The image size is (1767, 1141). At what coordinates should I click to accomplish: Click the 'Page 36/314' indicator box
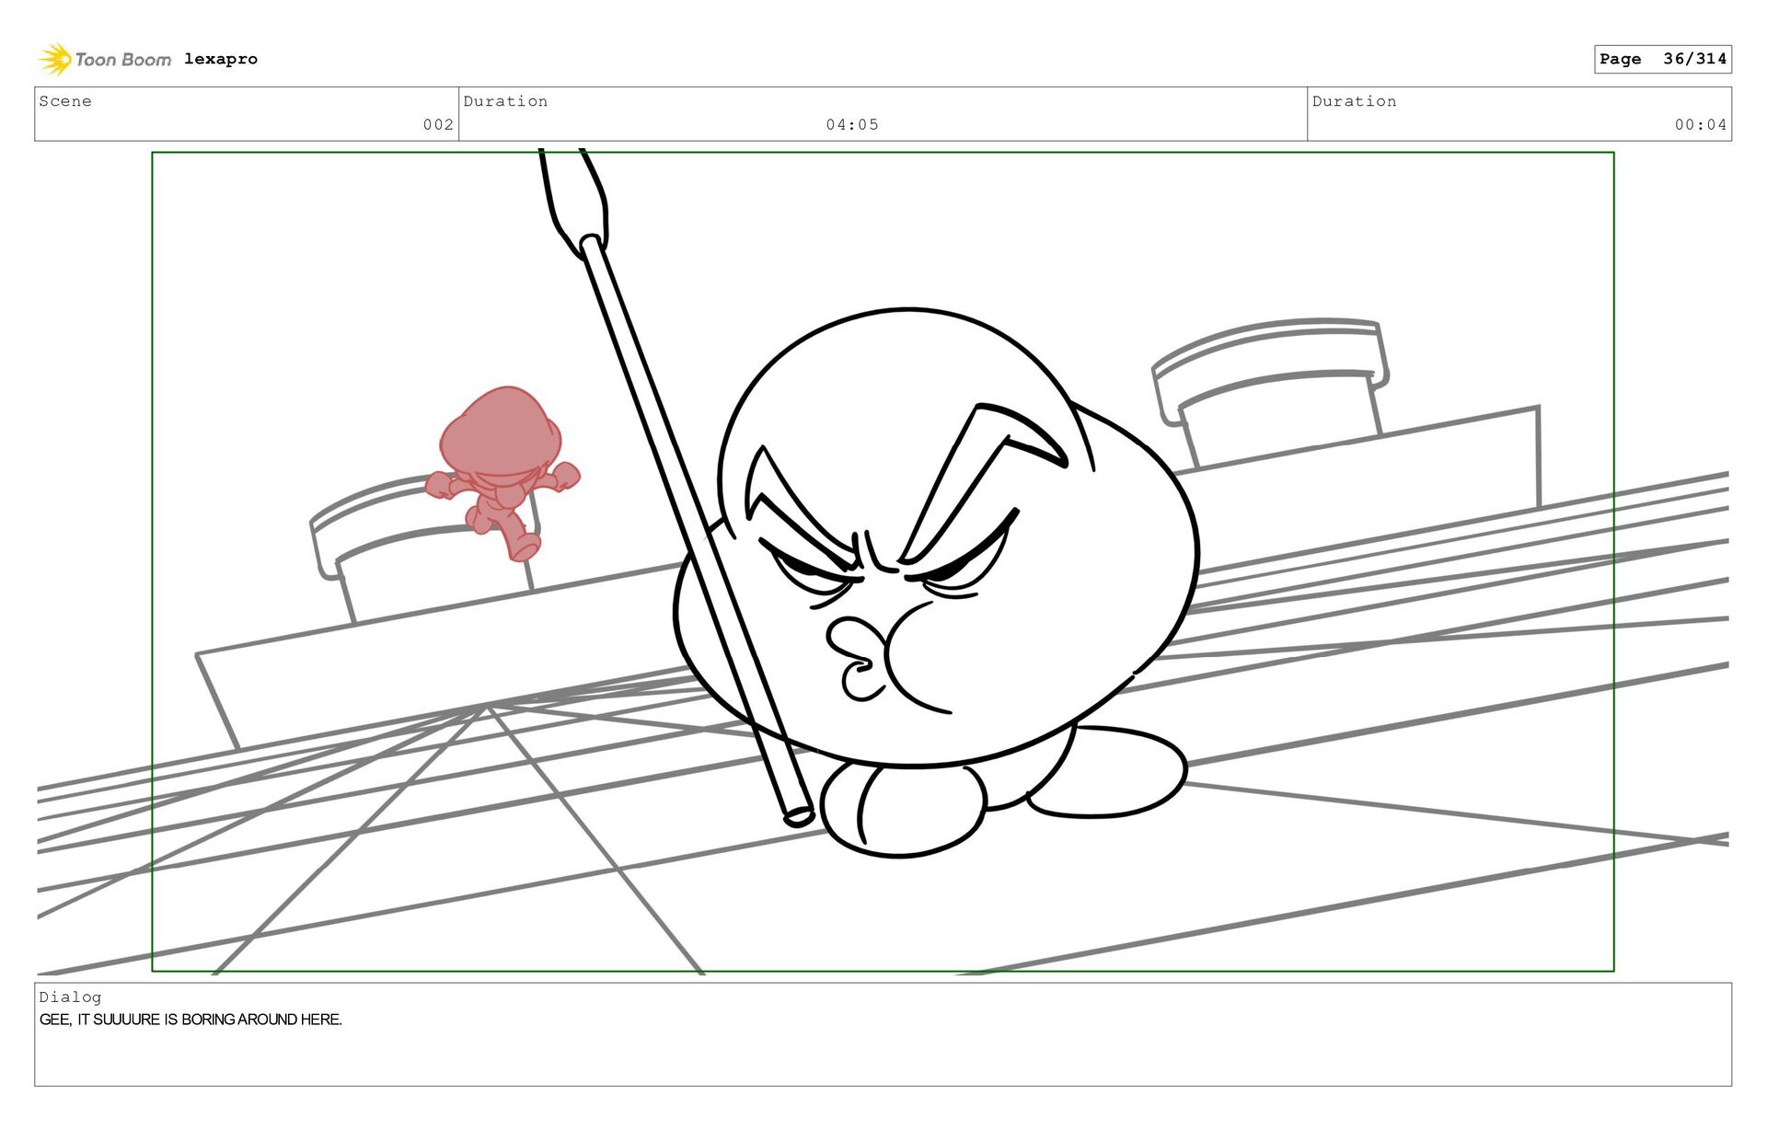click(x=1663, y=59)
